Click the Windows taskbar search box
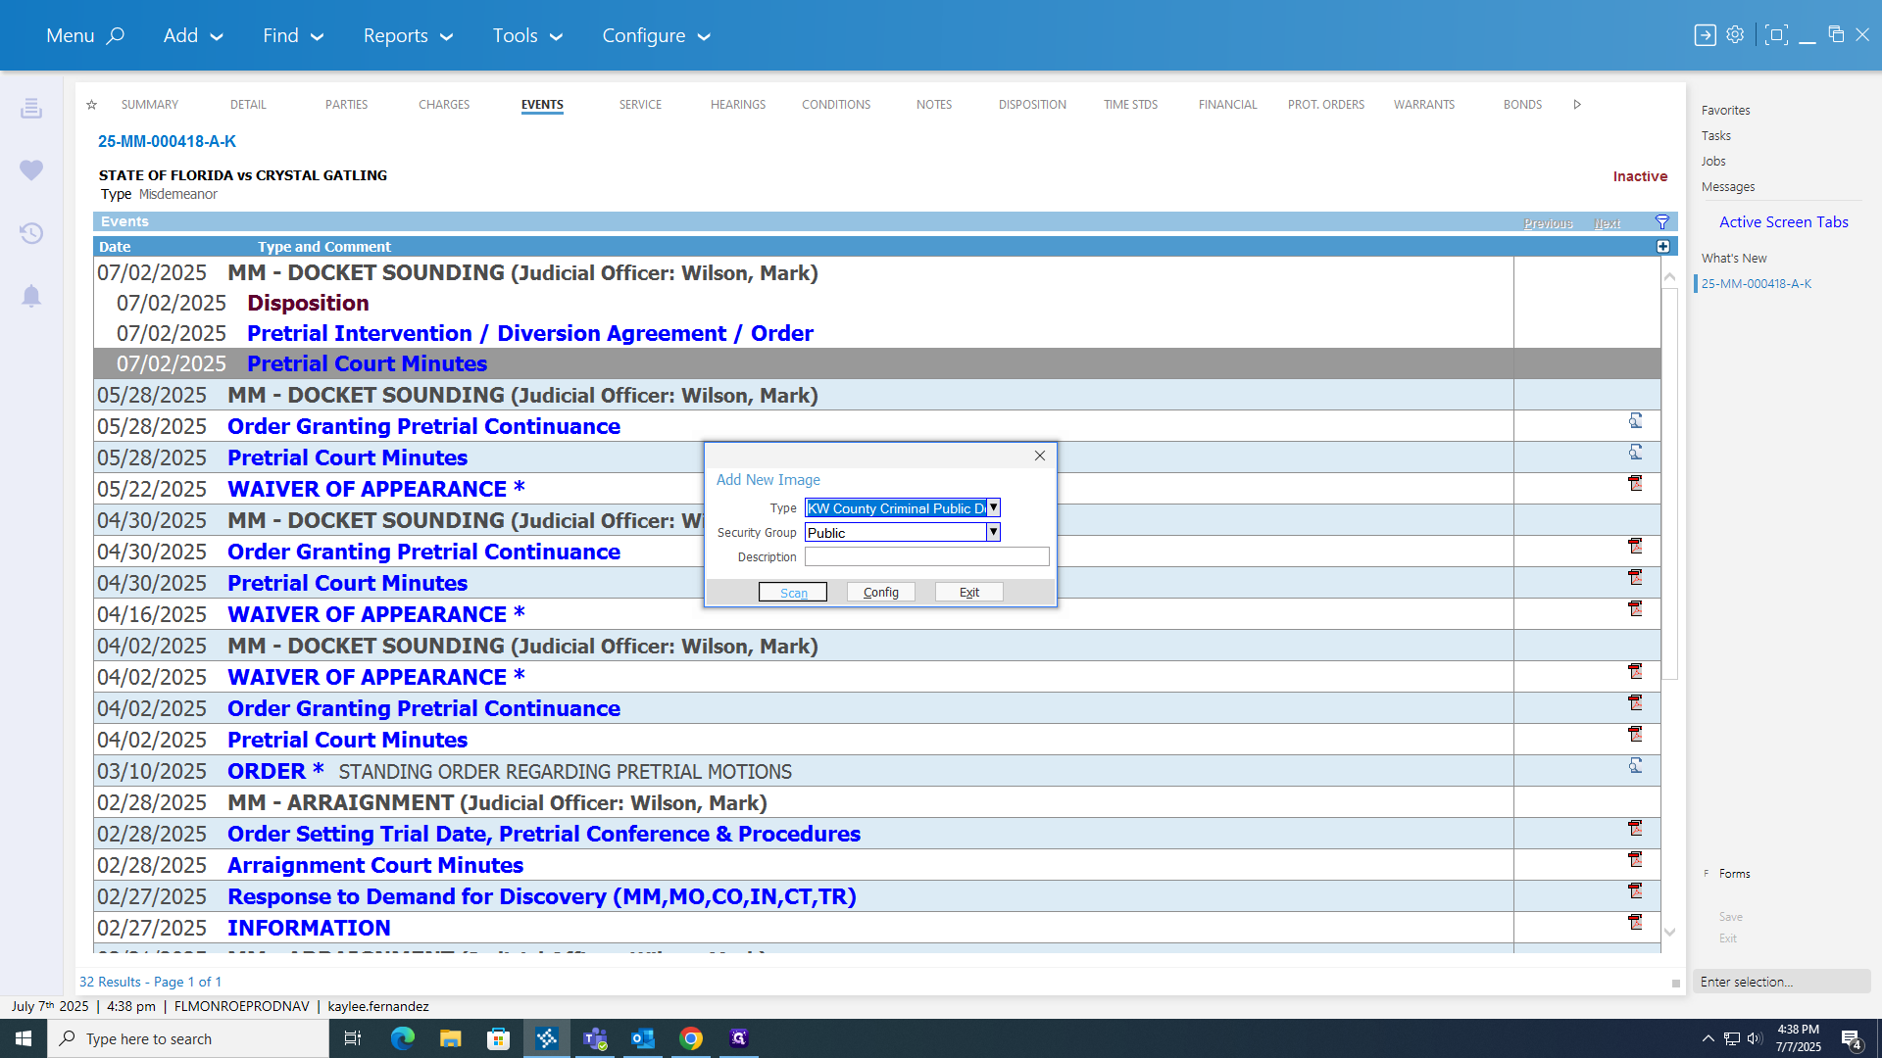The image size is (1882, 1058). tap(188, 1038)
